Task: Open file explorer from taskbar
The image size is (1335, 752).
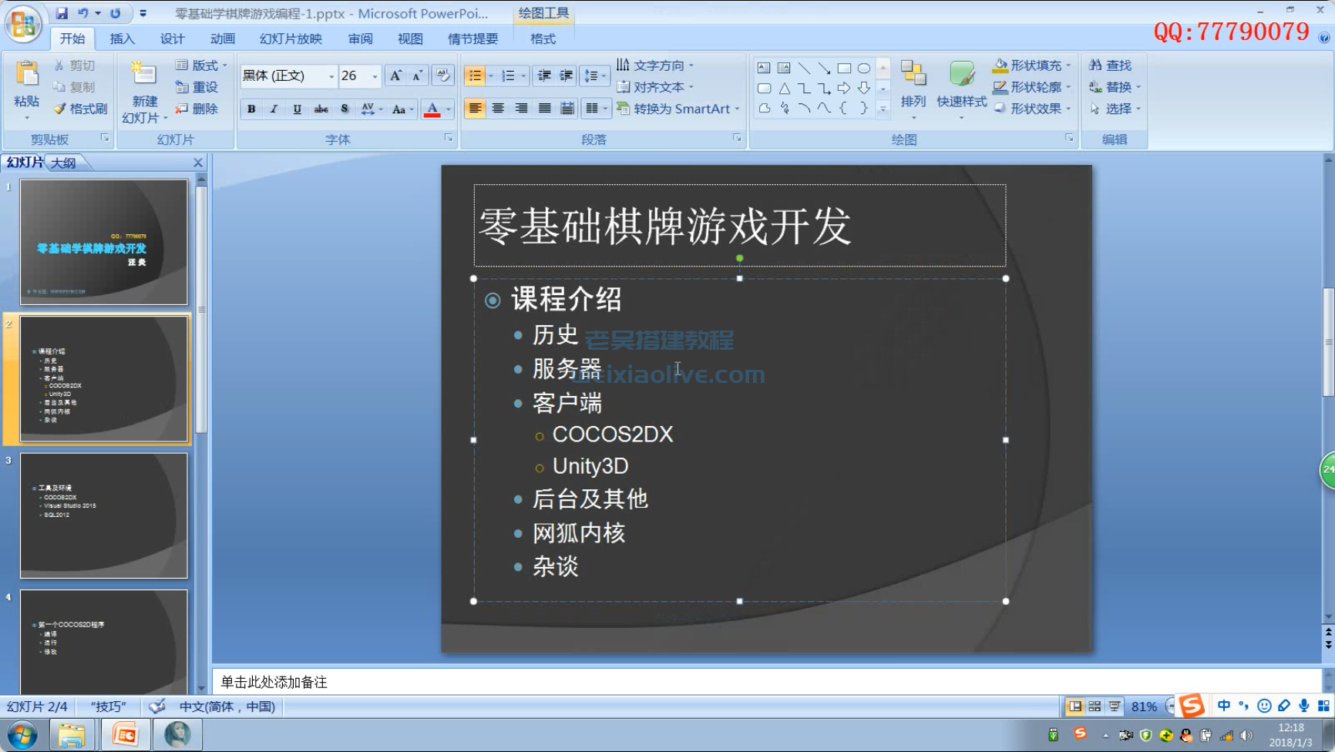Action: coord(72,735)
